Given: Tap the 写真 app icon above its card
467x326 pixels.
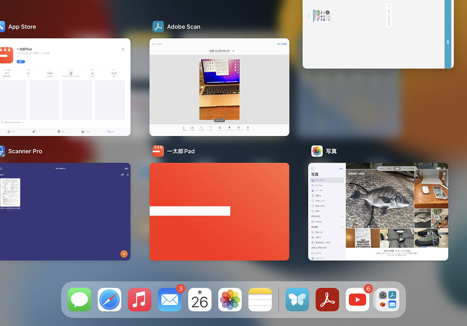Looking at the screenshot, I should pyautogui.click(x=317, y=151).
